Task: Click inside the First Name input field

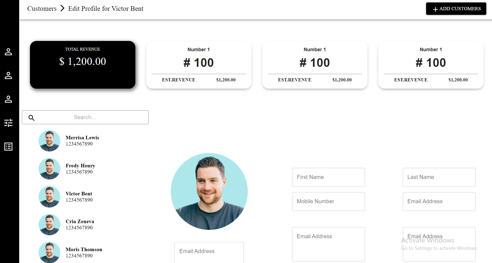Action: click(328, 177)
